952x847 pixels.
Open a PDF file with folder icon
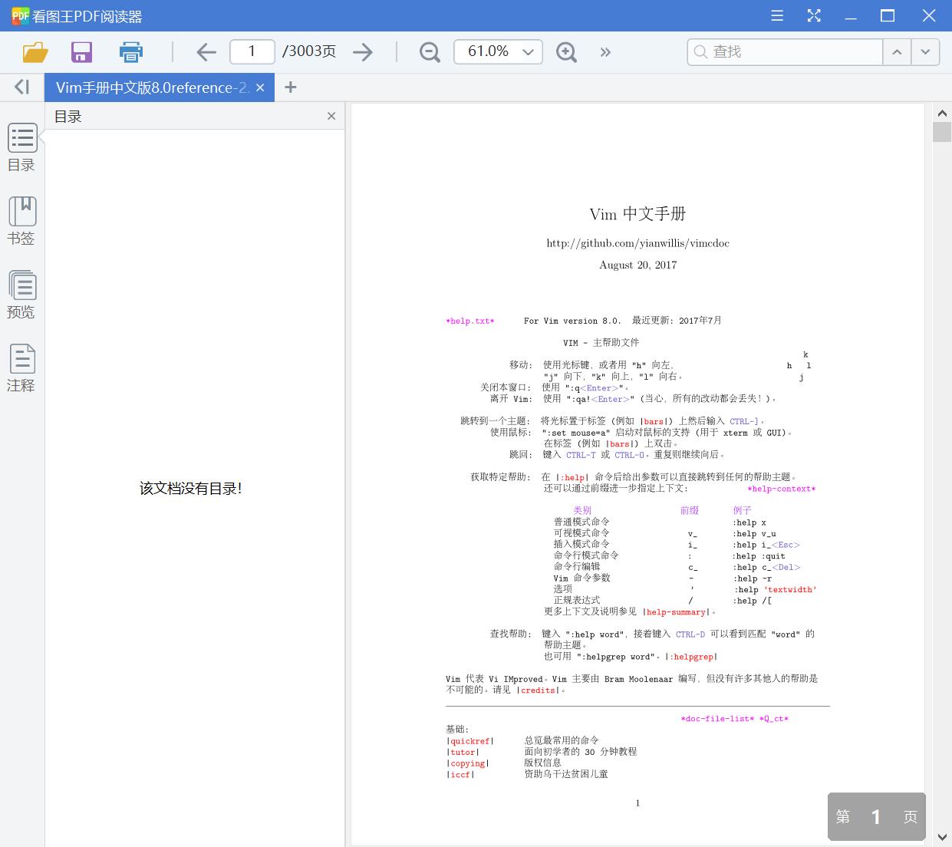point(35,52)
